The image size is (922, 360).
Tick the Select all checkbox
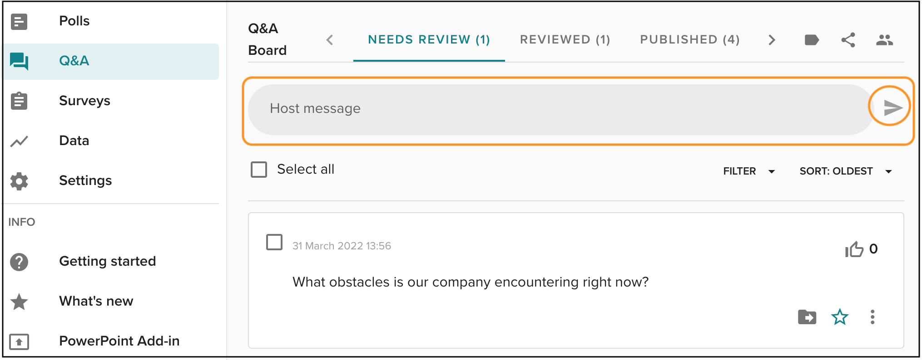point(259,170)
